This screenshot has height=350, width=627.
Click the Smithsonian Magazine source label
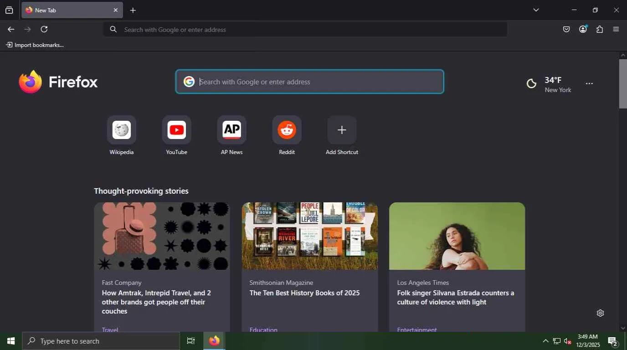(281, 283)
